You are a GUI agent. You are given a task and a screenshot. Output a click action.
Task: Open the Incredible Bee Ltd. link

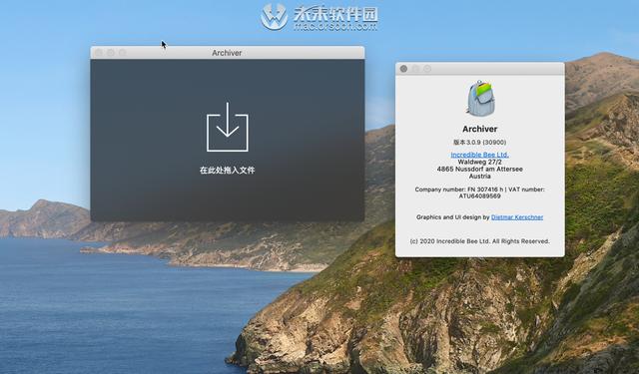[x=479, y=155]
